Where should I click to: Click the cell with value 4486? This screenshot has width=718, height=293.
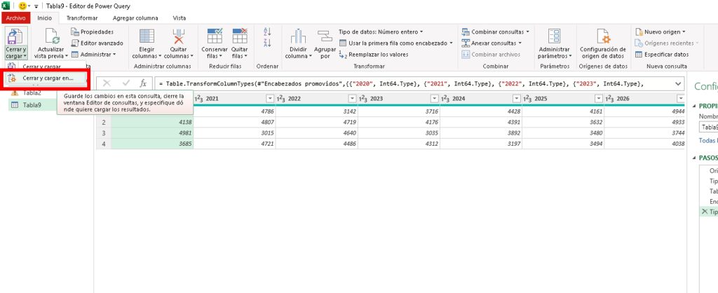click(317, 144)
